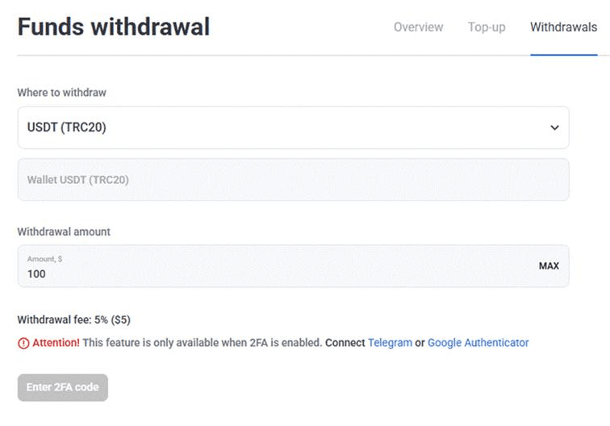The width and height of the screenshot is (610, 426).
Task: Follow the Telegram connect link
Action: pyautogui.click(x=390, y=343)
